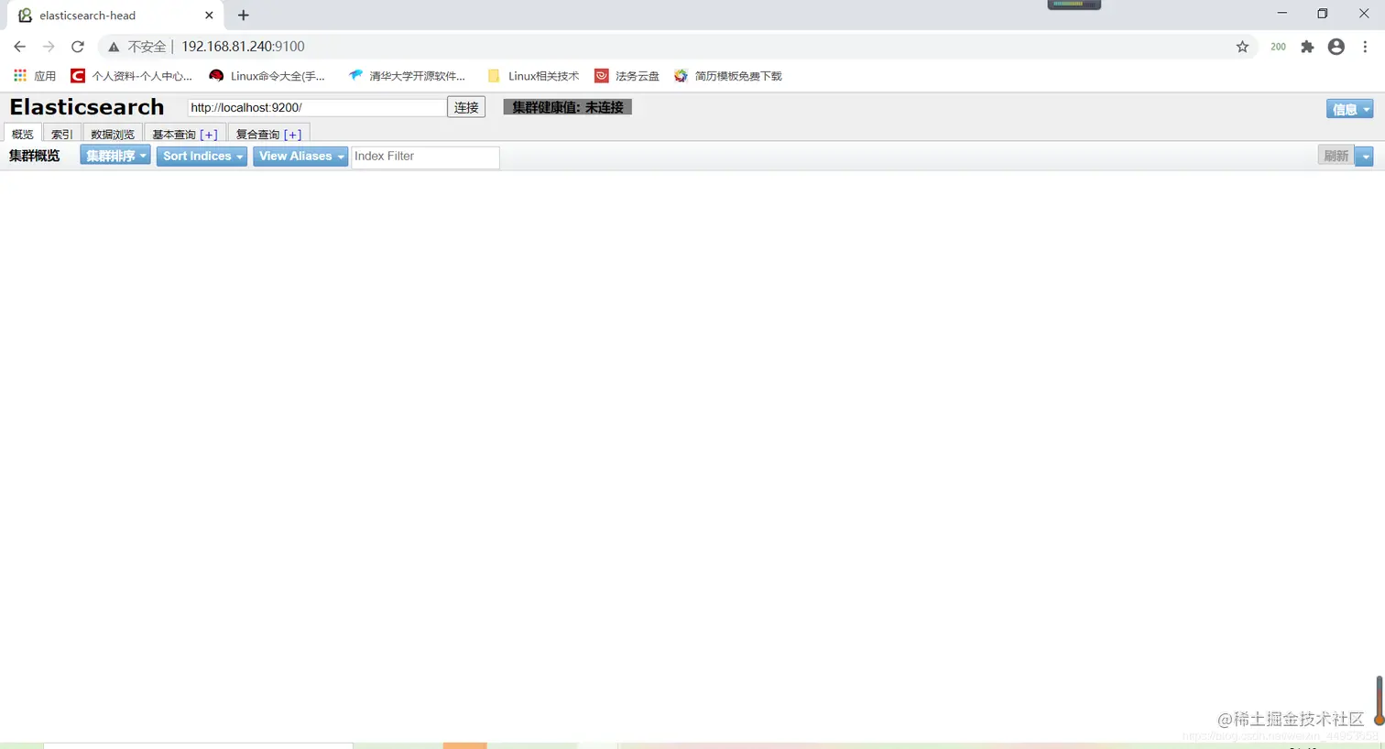Click the 200 status extension icon
This screenshot has height=749, width=1385.
click(1278, 47)
